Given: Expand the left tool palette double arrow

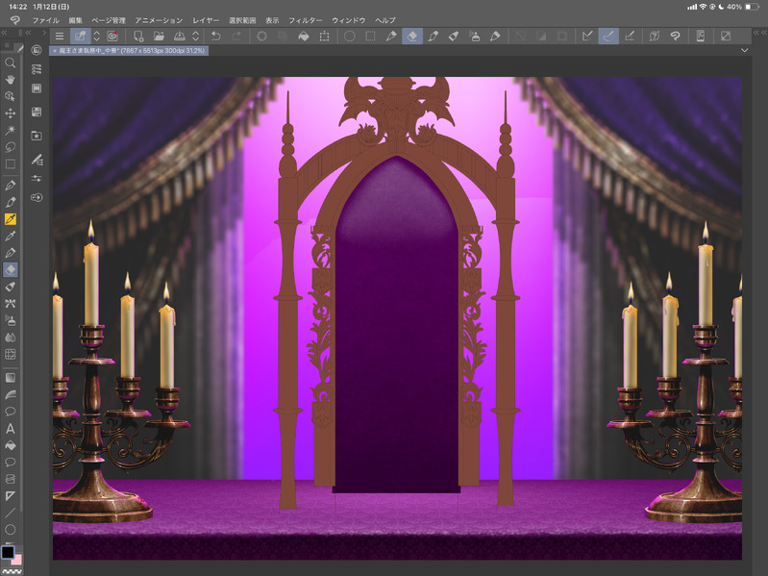Looking at the screenshot, I should point(5,35).
